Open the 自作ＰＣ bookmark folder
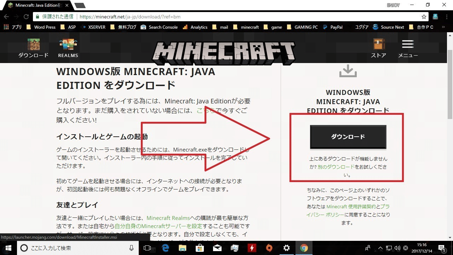Image resolution: width=453 pixels, height=255 pixels. [x=421, y=27]
